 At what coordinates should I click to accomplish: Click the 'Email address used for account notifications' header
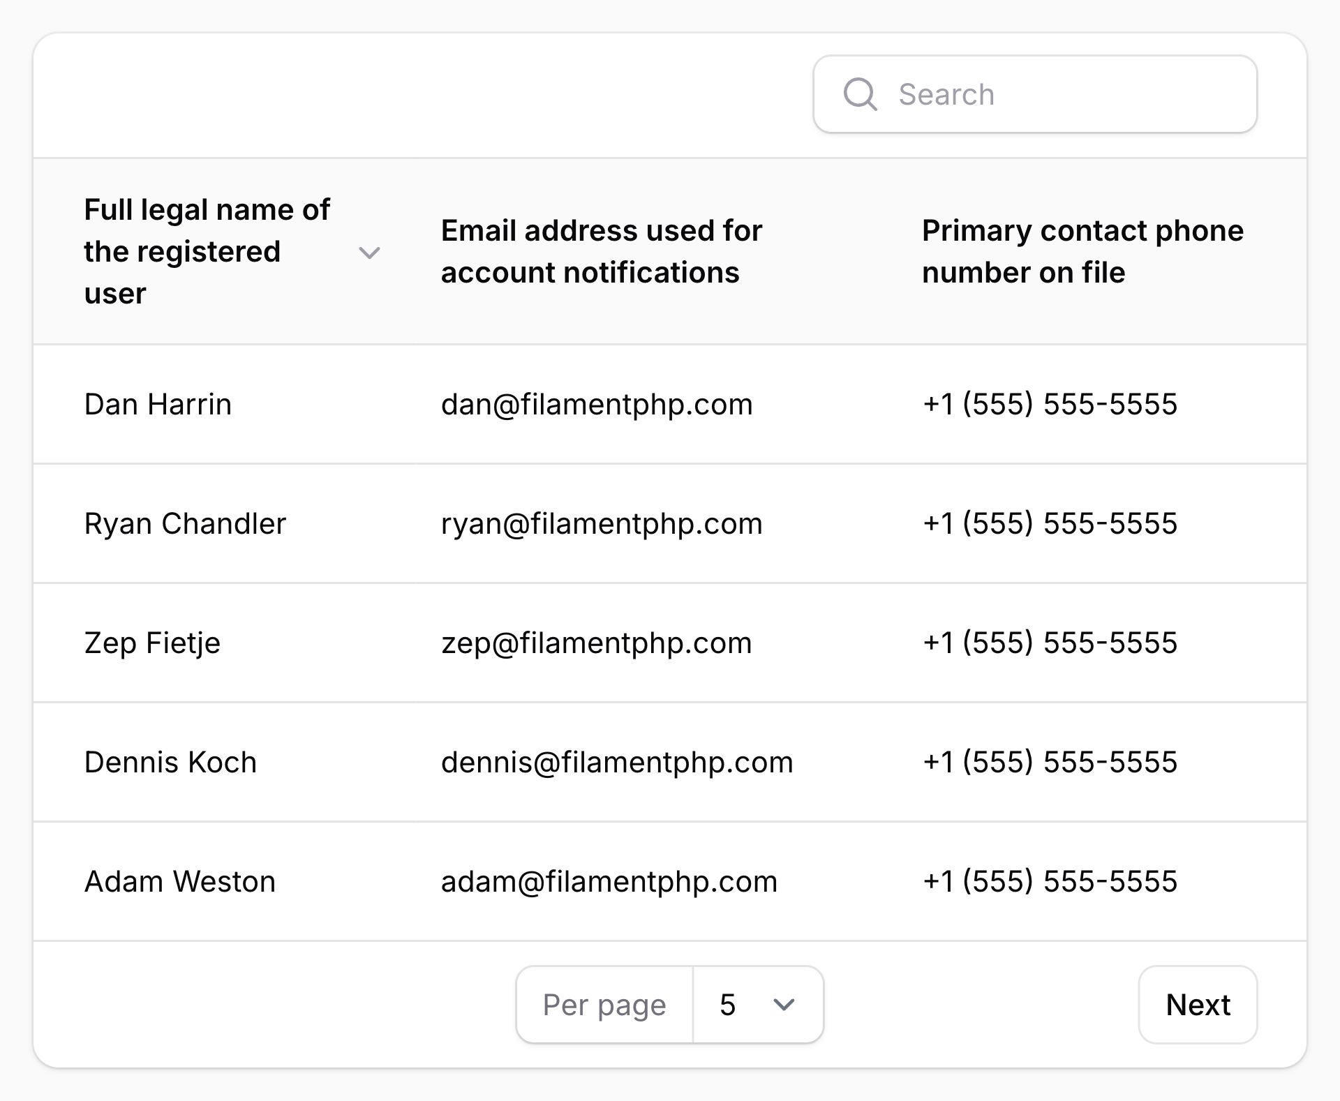click(x=602, y=251)
